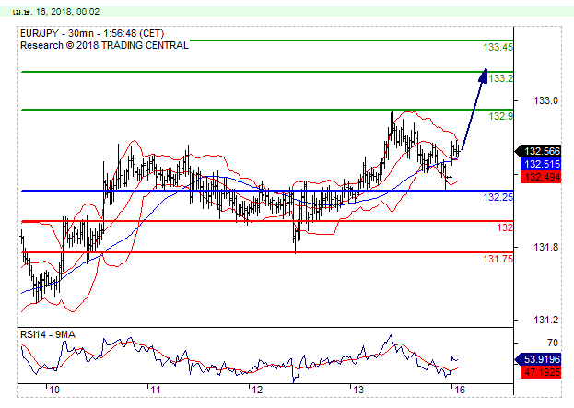Click the 131.8 price axis label

(x=545, y=248)
